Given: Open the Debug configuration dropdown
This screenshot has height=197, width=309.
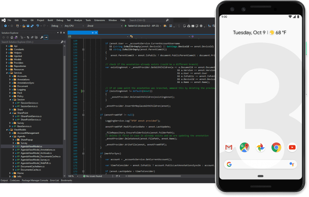Looking at the screenshot, I should [x=56, y=26].
